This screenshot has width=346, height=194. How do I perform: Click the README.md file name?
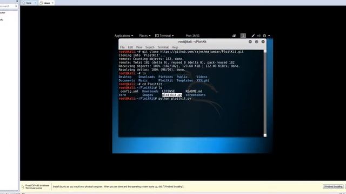click(194, 91)
